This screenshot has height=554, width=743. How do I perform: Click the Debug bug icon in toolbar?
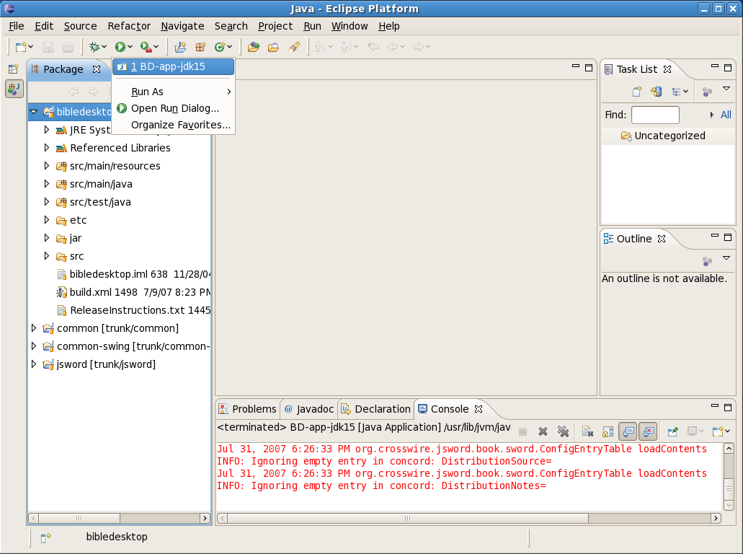click(94, 47)
